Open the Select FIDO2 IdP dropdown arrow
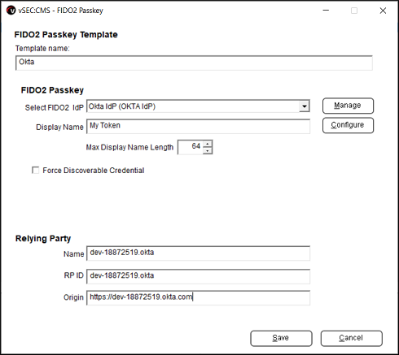The width and height of the screenshot is (399, 355). pos(305,106)
